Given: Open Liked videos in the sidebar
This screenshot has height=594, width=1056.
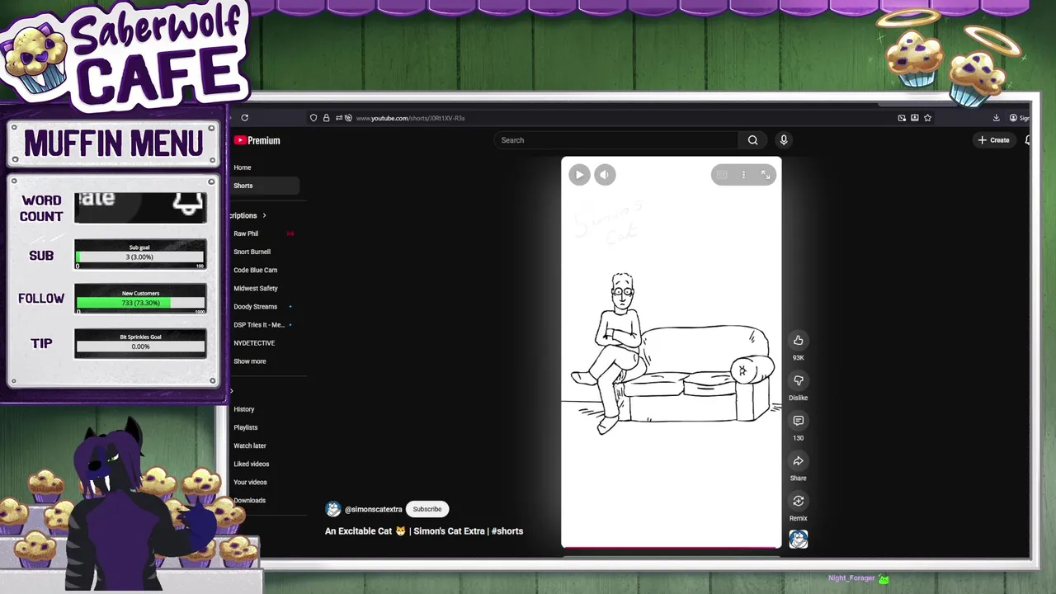Looking at the screenshot, I should (x=251, y=464).
